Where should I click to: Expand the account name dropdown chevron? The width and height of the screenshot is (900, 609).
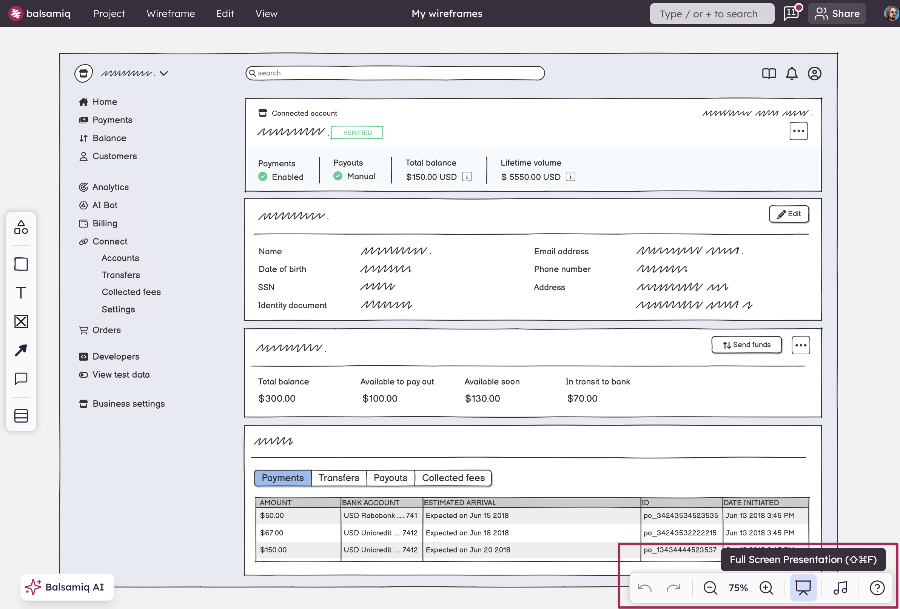tap(164, 73)
